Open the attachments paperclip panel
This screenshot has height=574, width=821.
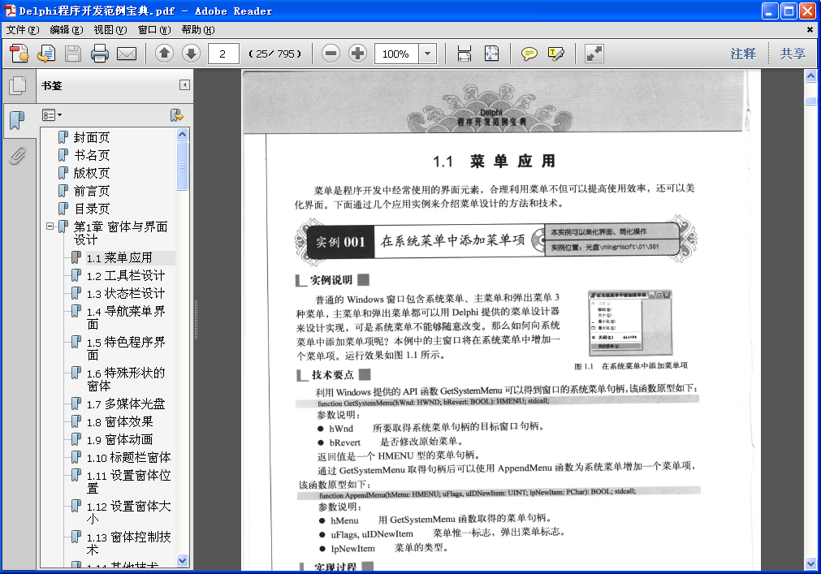coord(17,155)
